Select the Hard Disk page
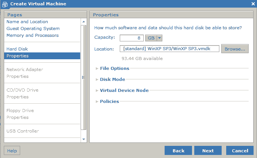The width and height of the screenshot is (257, 158). click(x=17, y=49)
